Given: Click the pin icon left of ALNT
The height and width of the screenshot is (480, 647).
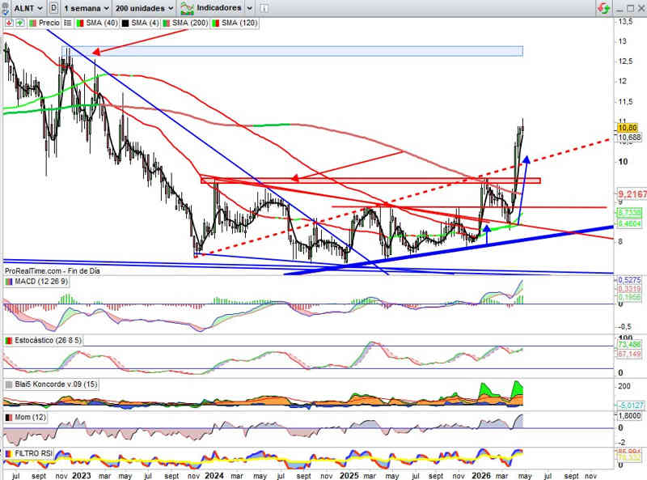Looking at the screenshot, I should pyautogui.click(x=6, y=8).
